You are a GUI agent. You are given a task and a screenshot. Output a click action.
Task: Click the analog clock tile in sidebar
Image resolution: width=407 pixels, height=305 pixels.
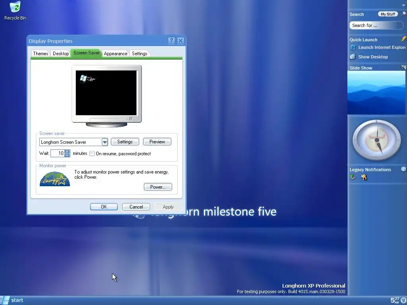[377, 140]
